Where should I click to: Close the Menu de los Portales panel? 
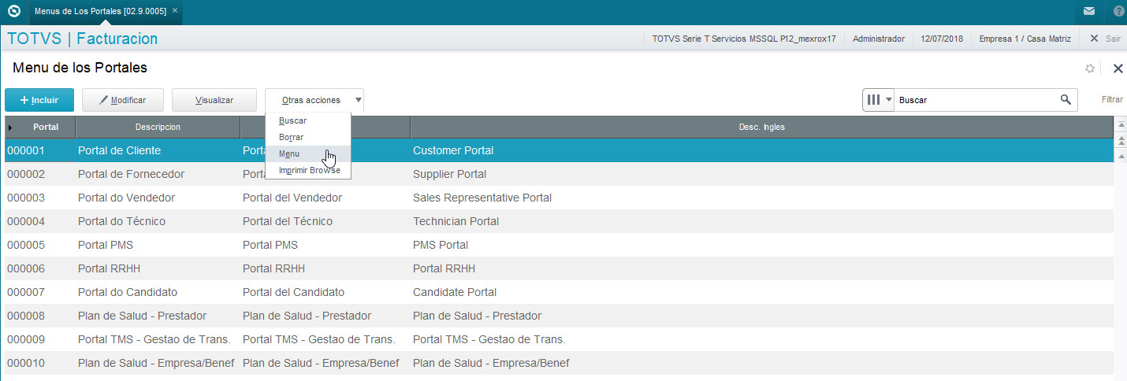(x=1118, y=68)
